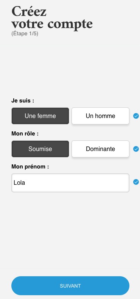Screen dimensions: 140x299
Task: Click the 'votre compte' heading line
Action: [x=52, y=24]
